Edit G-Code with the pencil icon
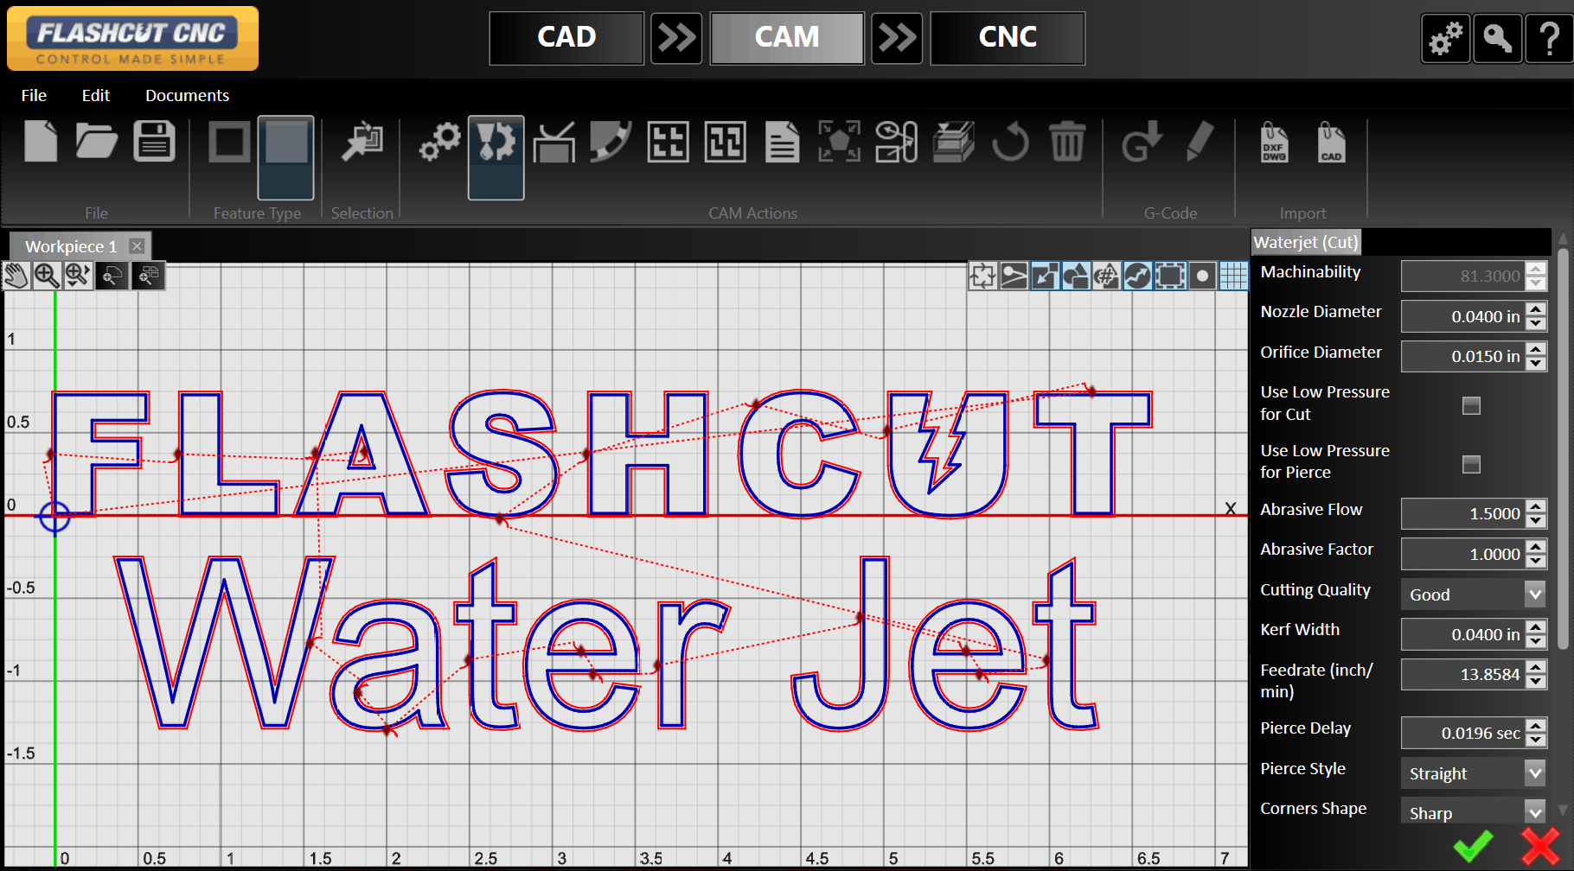 1200,142
